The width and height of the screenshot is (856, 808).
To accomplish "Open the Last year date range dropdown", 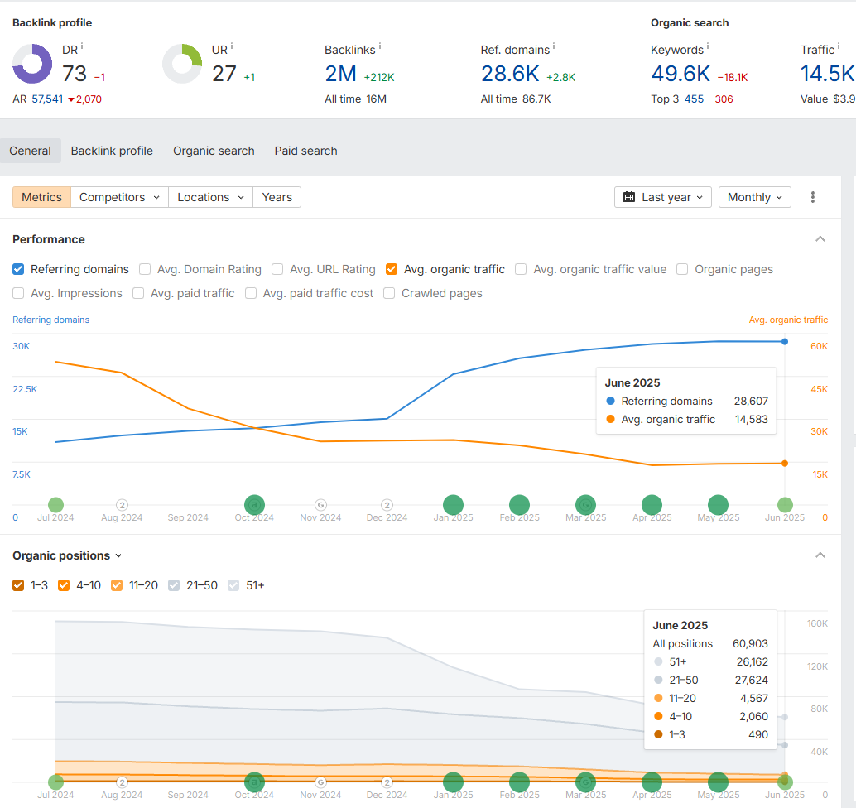I will (662, 197).
